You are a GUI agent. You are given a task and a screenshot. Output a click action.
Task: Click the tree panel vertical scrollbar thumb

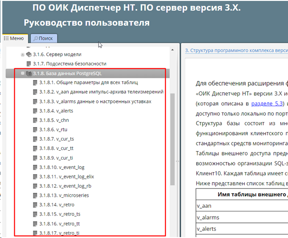(172, 140)
